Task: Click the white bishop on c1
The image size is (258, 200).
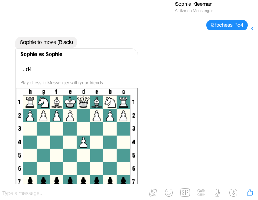Action: (x=97, y=102)
